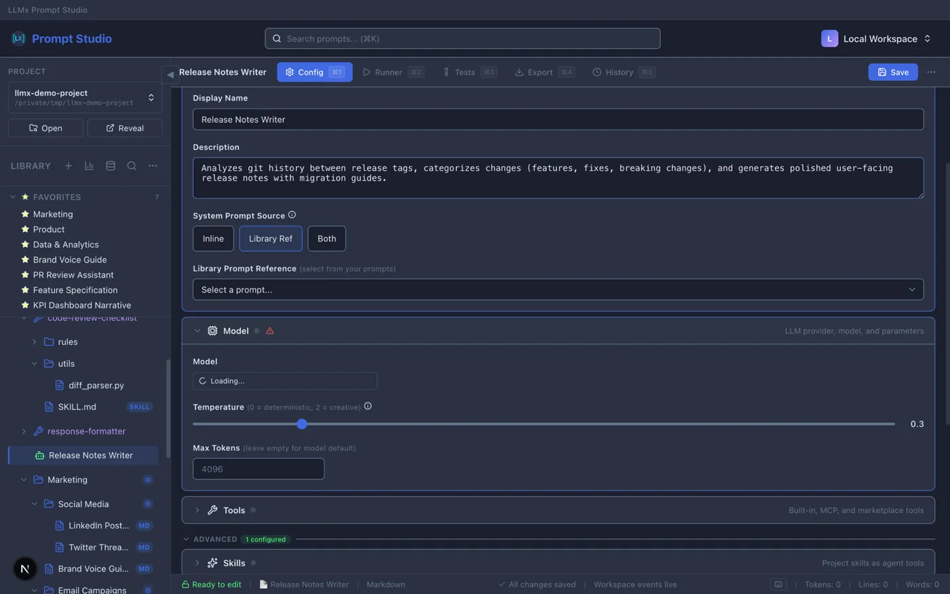Toggle the gear on the Marketing folder
The image size is (950, 594).
148,479
